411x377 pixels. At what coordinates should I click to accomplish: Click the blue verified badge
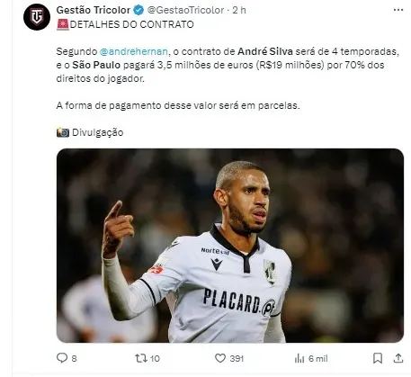(x=138, y=10)
